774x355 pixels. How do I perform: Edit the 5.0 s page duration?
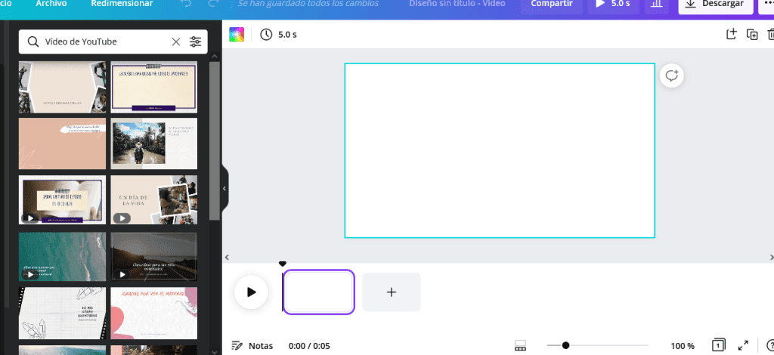279,35
